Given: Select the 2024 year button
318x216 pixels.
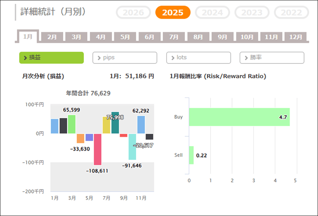Looking at the screenshot, I should (x=212, y=13).
